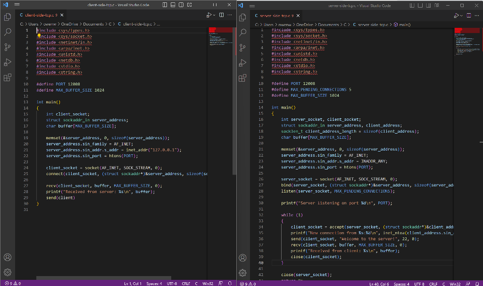Open Run and Debug in the left window
483x286 pixels.
(7, 62)
